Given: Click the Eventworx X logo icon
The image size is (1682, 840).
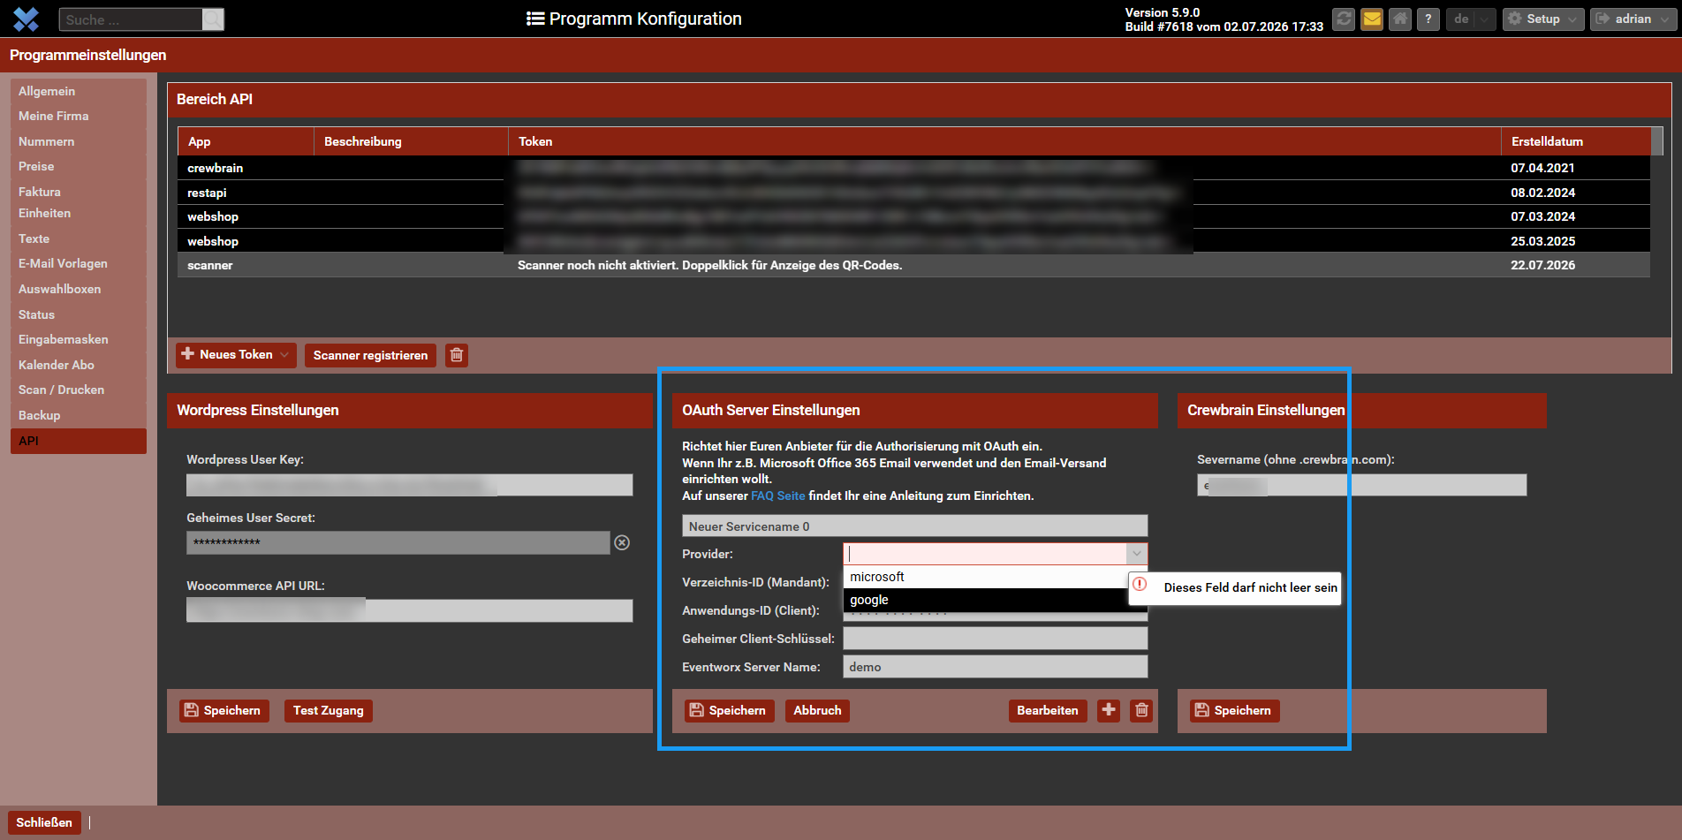Looking at the screenshot, I should click(x=27, y=19).
